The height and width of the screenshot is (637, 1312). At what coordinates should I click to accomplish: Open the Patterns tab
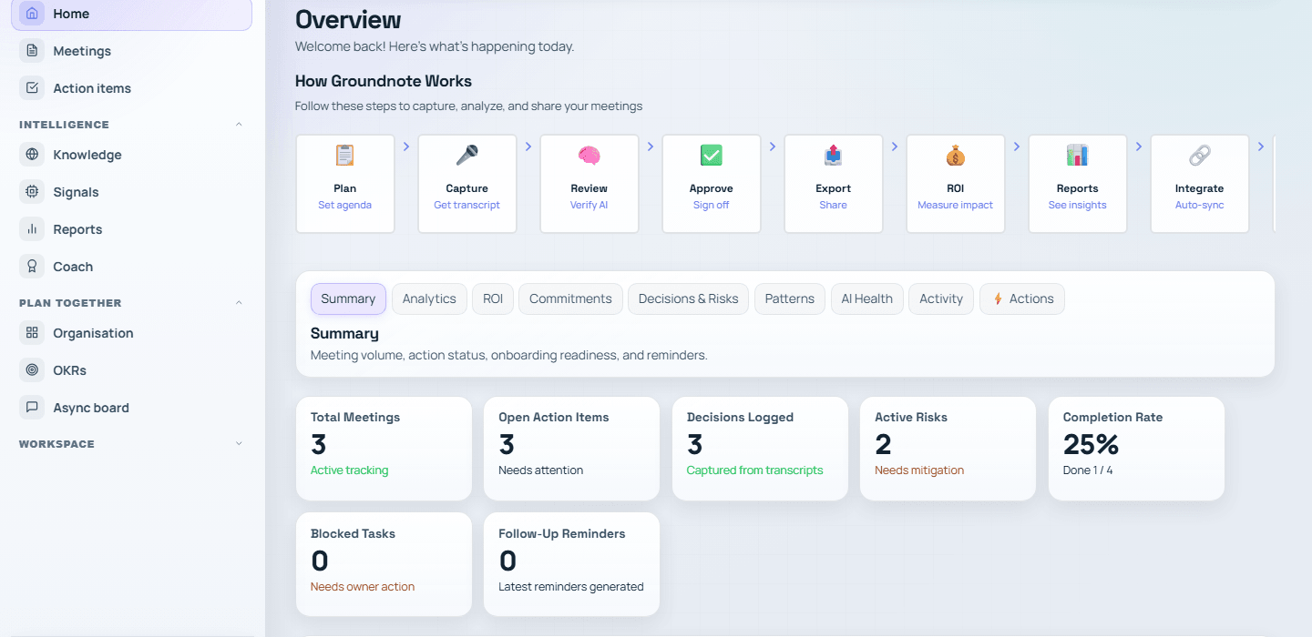(x=790, y=298)
